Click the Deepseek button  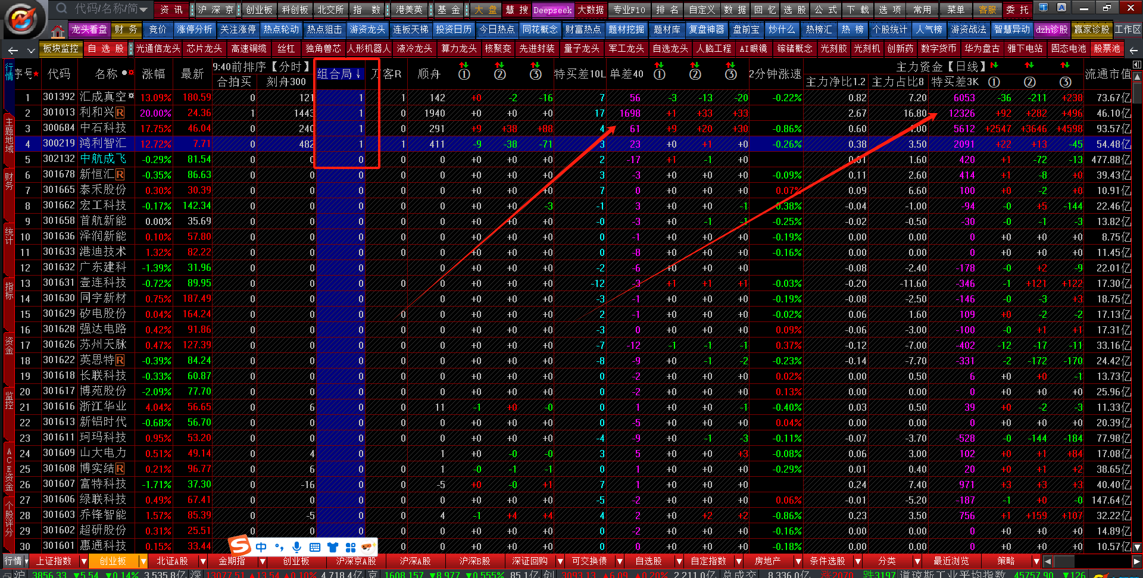point(552,10)
